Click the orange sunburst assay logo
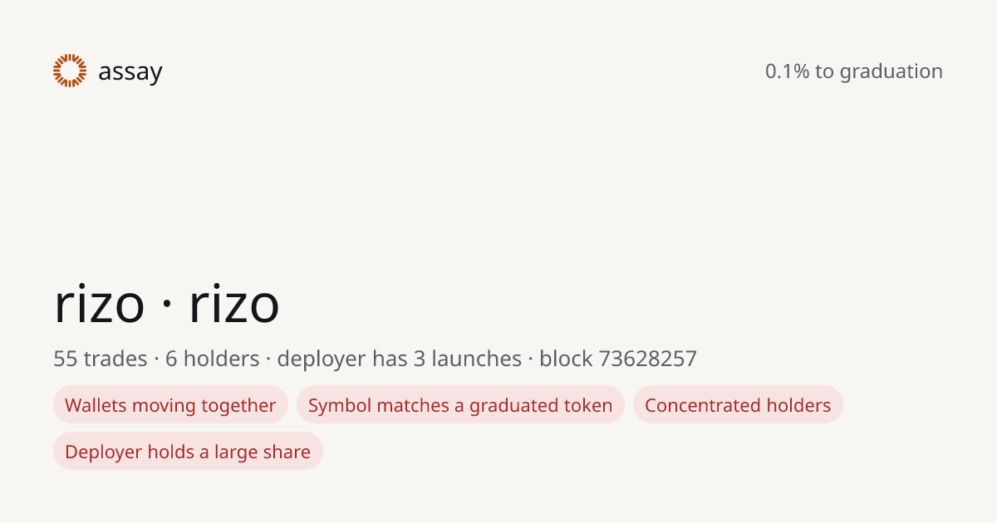 (x=70, y=71)
